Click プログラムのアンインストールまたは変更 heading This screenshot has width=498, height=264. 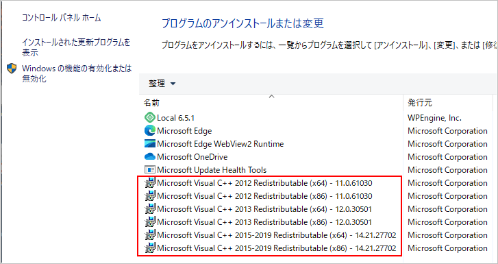tap(242, 23)
